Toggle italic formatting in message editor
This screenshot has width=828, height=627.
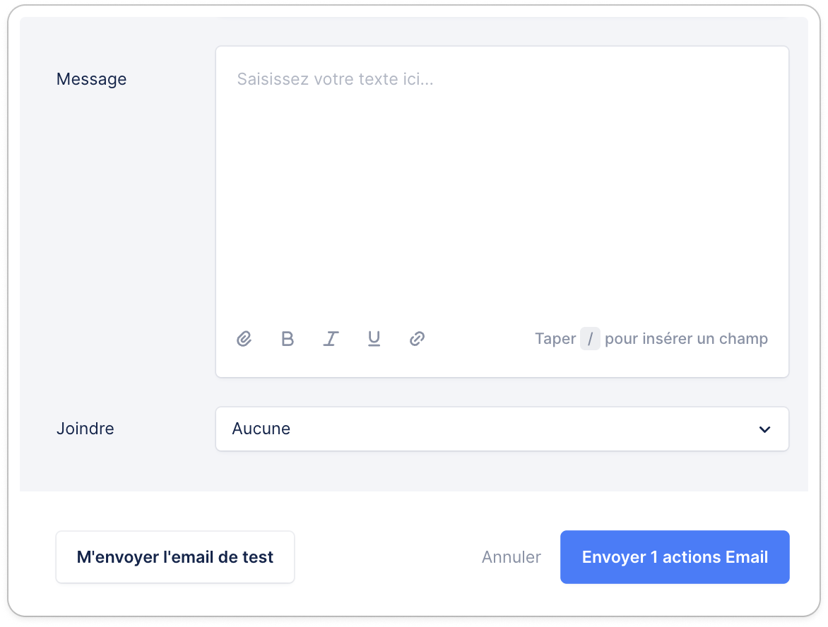coord(331,338)
